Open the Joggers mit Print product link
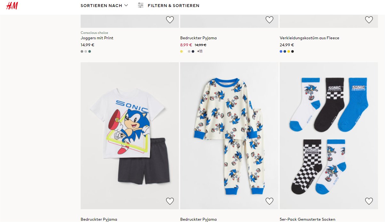This screenshot has height=222, width=385. click(97, 38)
